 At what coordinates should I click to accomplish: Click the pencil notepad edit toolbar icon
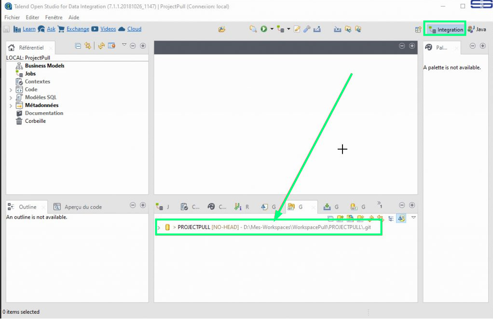click(297, 29)
